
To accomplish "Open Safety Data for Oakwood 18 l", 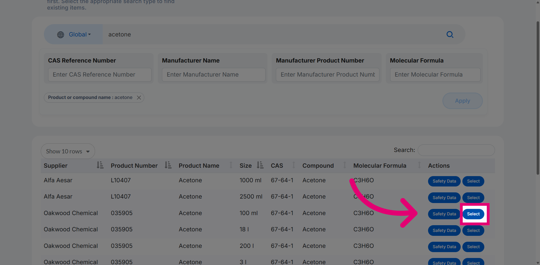I will 444,231.
